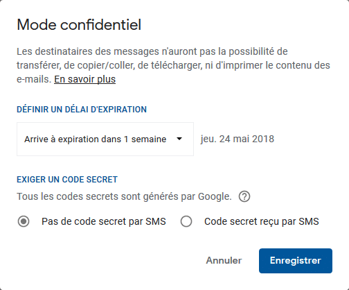Click the Annuler button
This screenshot has height=290, width=349.
[224, 260]
